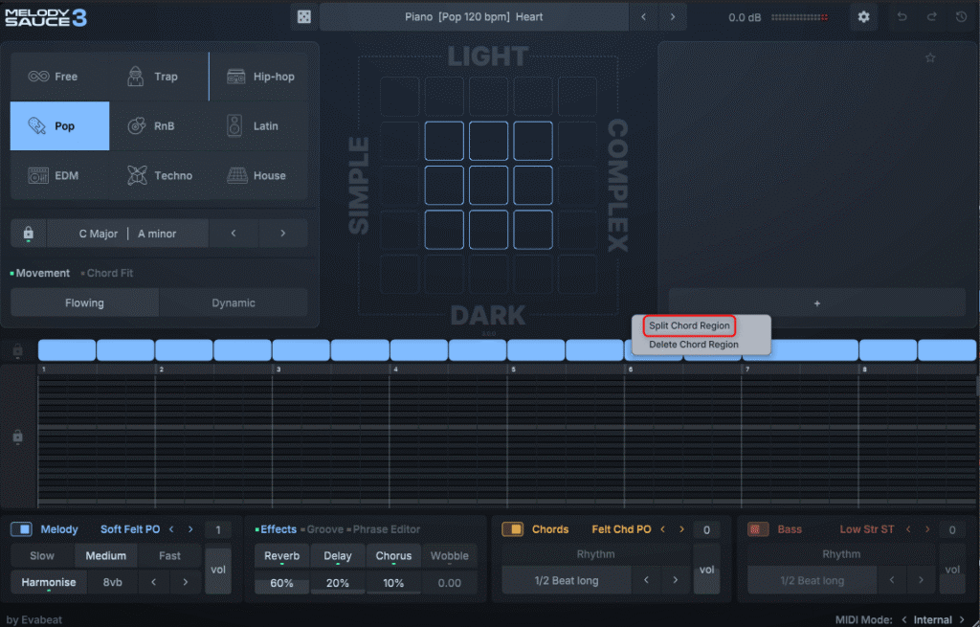Choose Split Chord Region menu entry
This screenshot has height=627, width=980.
pos(689,325)
